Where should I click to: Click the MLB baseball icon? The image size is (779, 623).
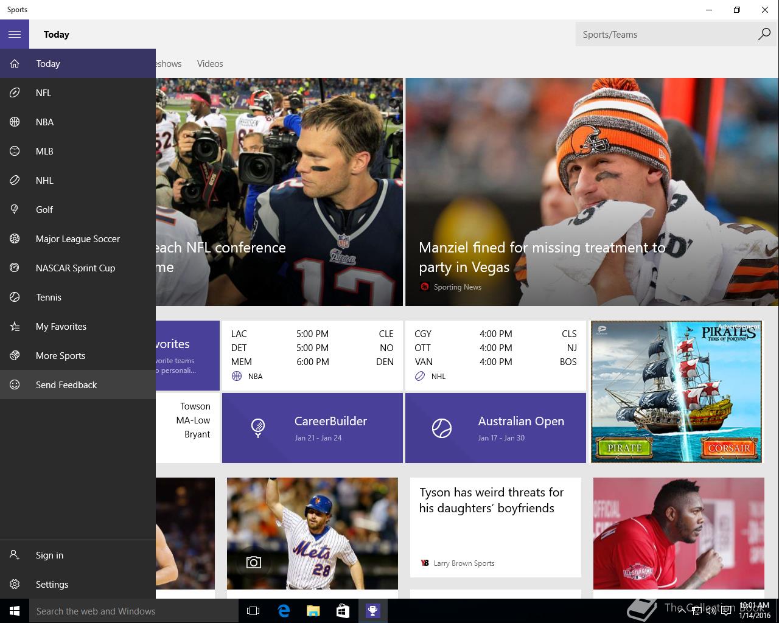pyautogui.click(x=15, y=151)
